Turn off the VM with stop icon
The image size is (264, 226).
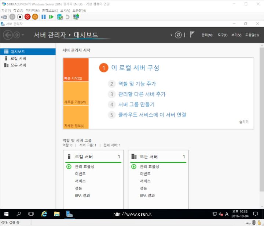tap(20, 17)
